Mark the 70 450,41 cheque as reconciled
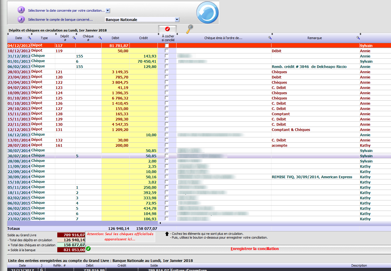 click(x=167, y=61)
